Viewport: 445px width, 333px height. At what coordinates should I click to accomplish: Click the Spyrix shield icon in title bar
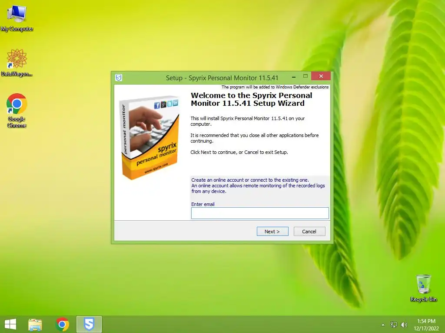pyautogui.click(x=119, y=78)
